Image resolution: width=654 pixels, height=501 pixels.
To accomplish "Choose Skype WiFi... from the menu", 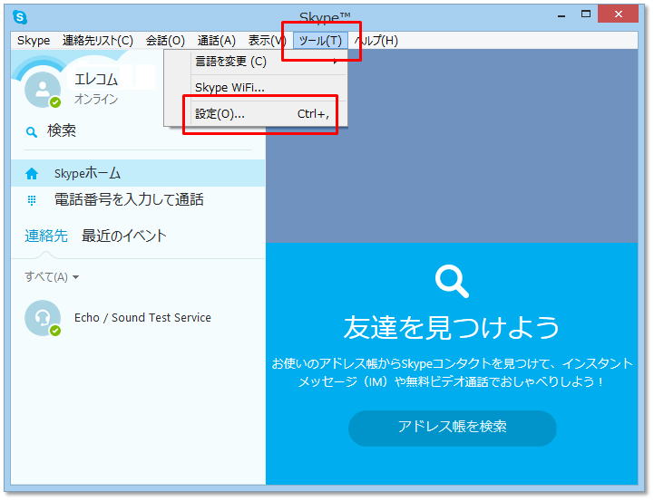I will point(268,88).
